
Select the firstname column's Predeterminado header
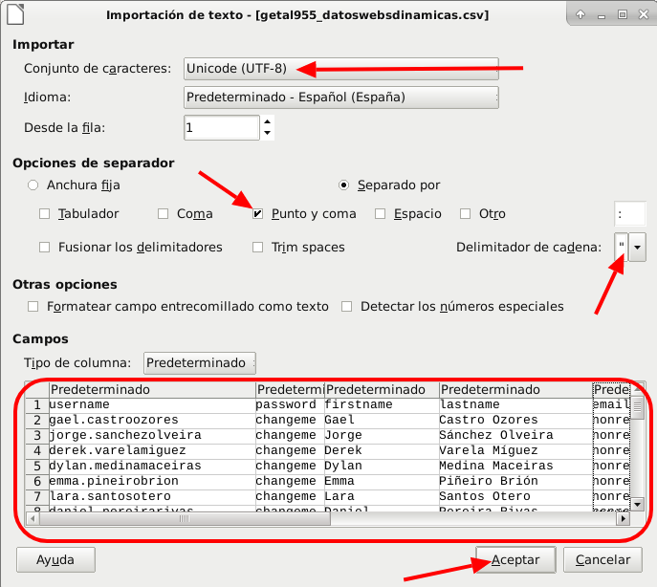382,390
